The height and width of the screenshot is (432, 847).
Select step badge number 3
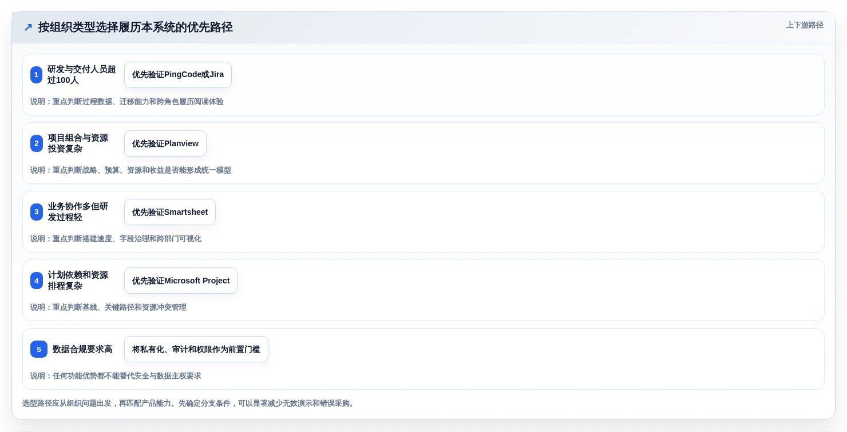coord(37,212)
